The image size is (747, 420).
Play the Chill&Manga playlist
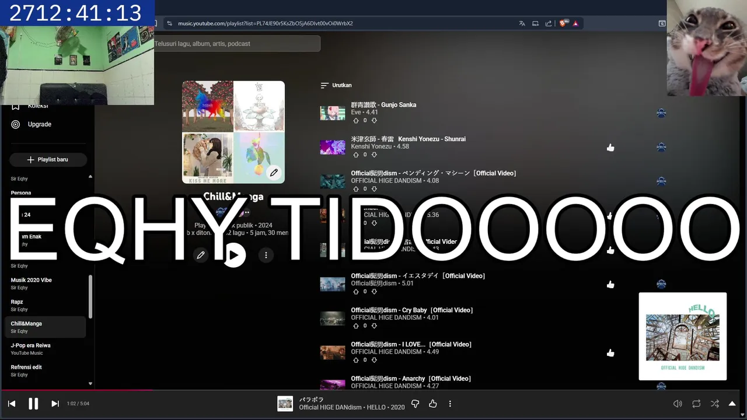pyautogui.click(x=234, y=255)
